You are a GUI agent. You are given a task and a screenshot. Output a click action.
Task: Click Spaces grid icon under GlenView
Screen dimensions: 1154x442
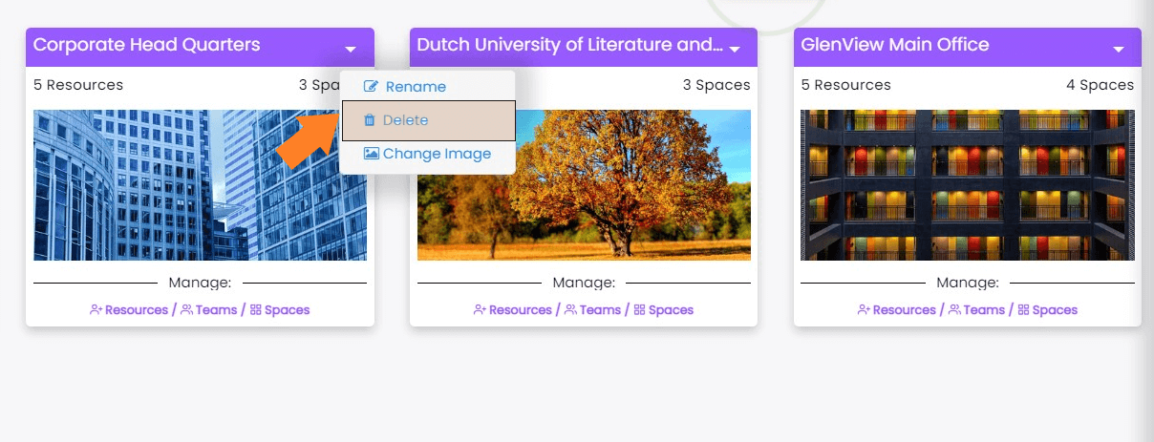[1024, 310]
